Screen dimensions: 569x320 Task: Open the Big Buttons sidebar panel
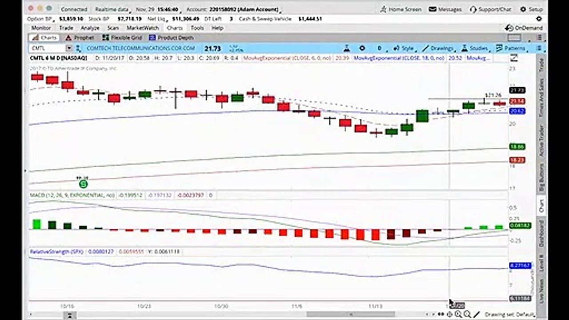click(x=541, y=178)
